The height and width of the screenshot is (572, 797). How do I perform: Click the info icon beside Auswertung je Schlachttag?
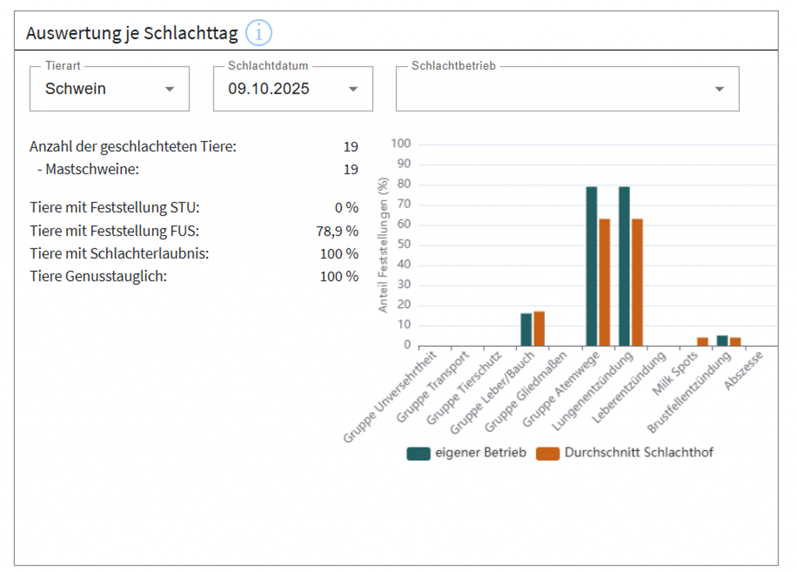(258, 33)
